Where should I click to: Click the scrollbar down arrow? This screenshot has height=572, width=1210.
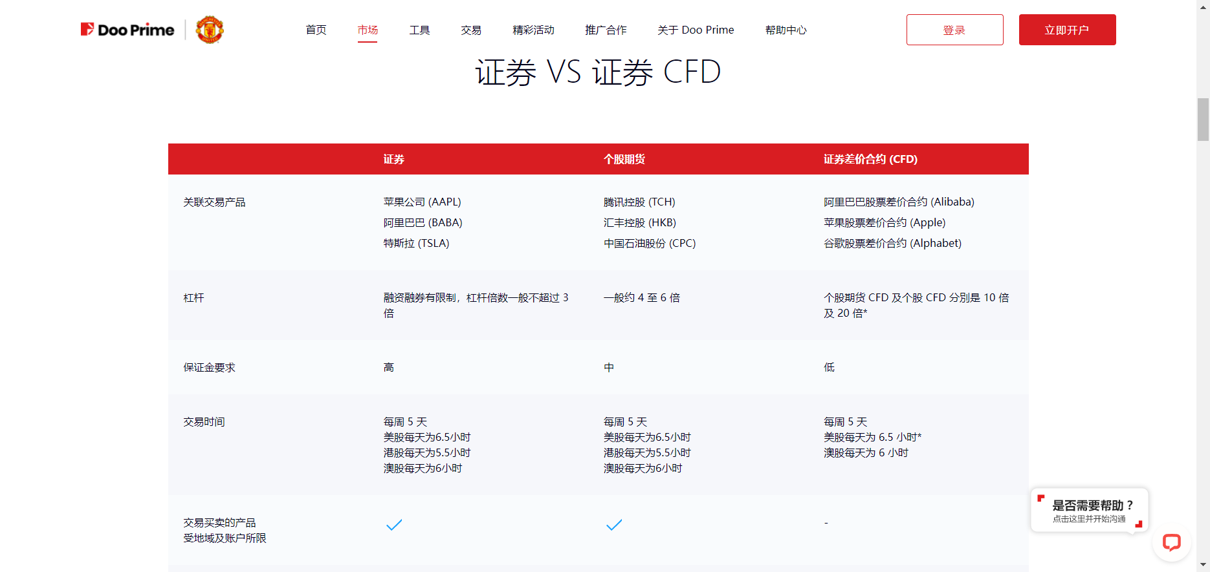coord(1203,566)
